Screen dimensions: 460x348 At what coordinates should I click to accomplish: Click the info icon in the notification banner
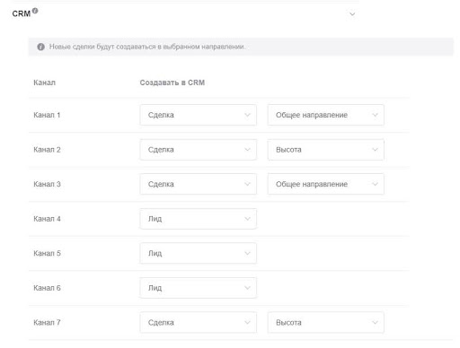coord(40,47)
